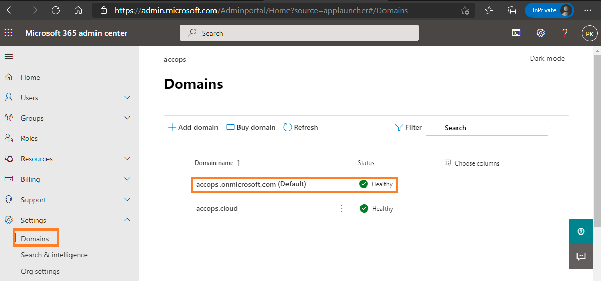
Task: Collapse the Settings navigation section
Action: click(x=127, y=220)
